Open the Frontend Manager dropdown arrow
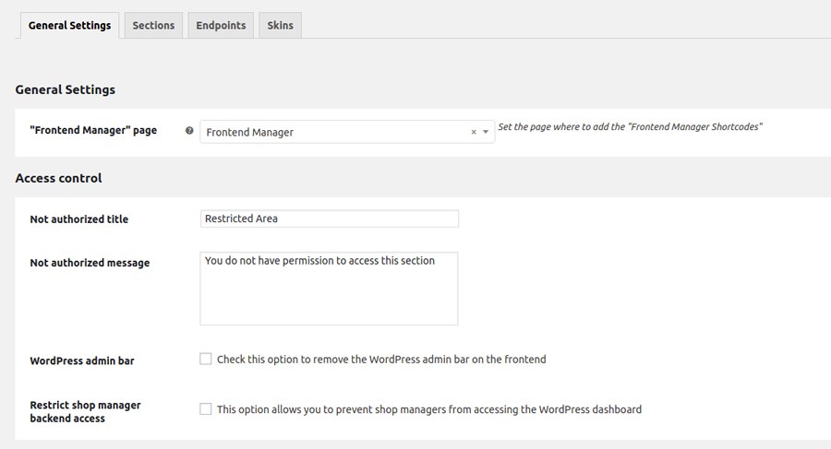The width and height of the screenshot is (831, 449). click(x=486, y=132)
